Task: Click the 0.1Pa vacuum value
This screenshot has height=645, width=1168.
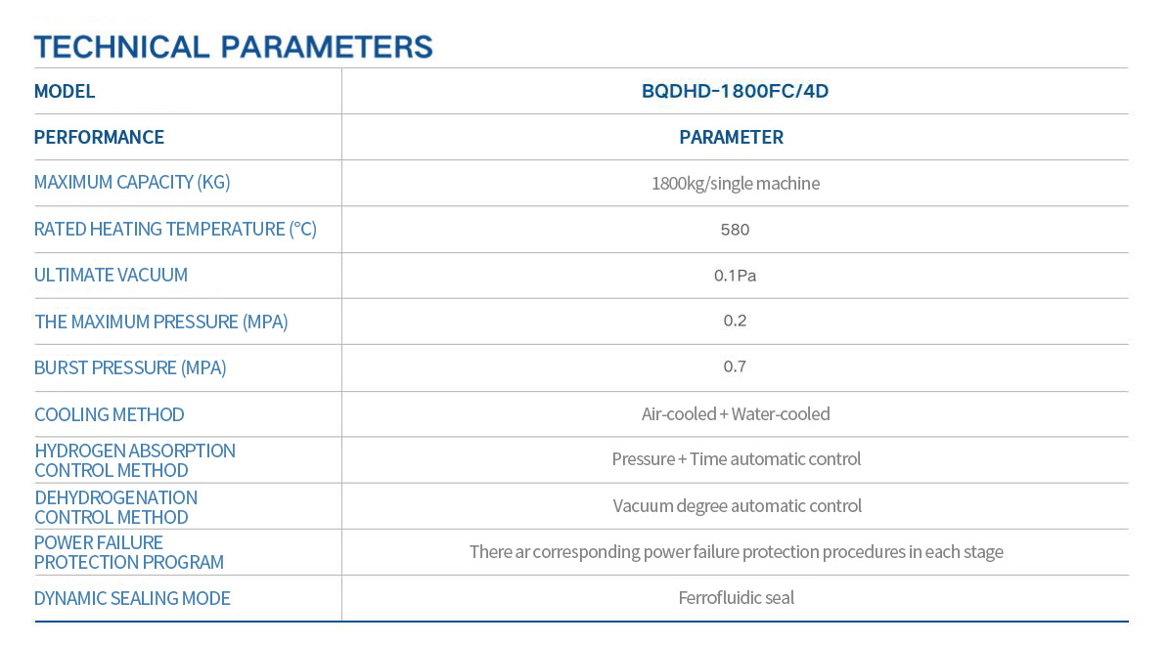Action: click(735, 276)
